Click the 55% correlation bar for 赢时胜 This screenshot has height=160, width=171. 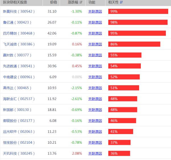coord(125,55)
